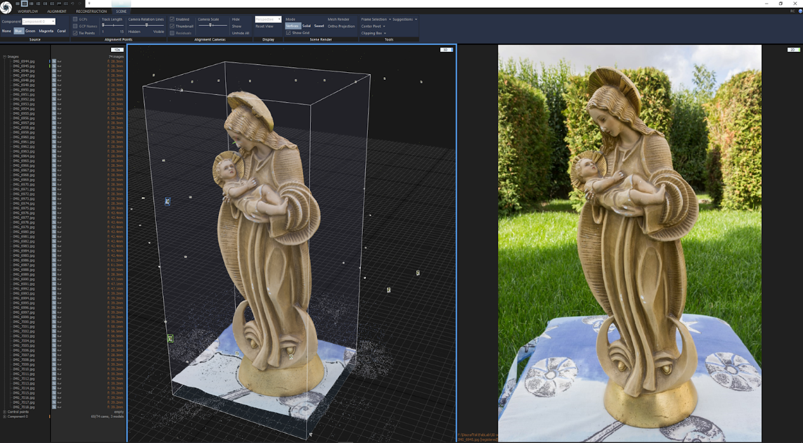Select the Solid render mode button
The height and width of the screenshot is (443, 803).
306,26
